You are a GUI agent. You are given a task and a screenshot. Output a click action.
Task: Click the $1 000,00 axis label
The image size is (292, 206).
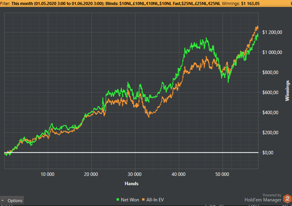272,52
